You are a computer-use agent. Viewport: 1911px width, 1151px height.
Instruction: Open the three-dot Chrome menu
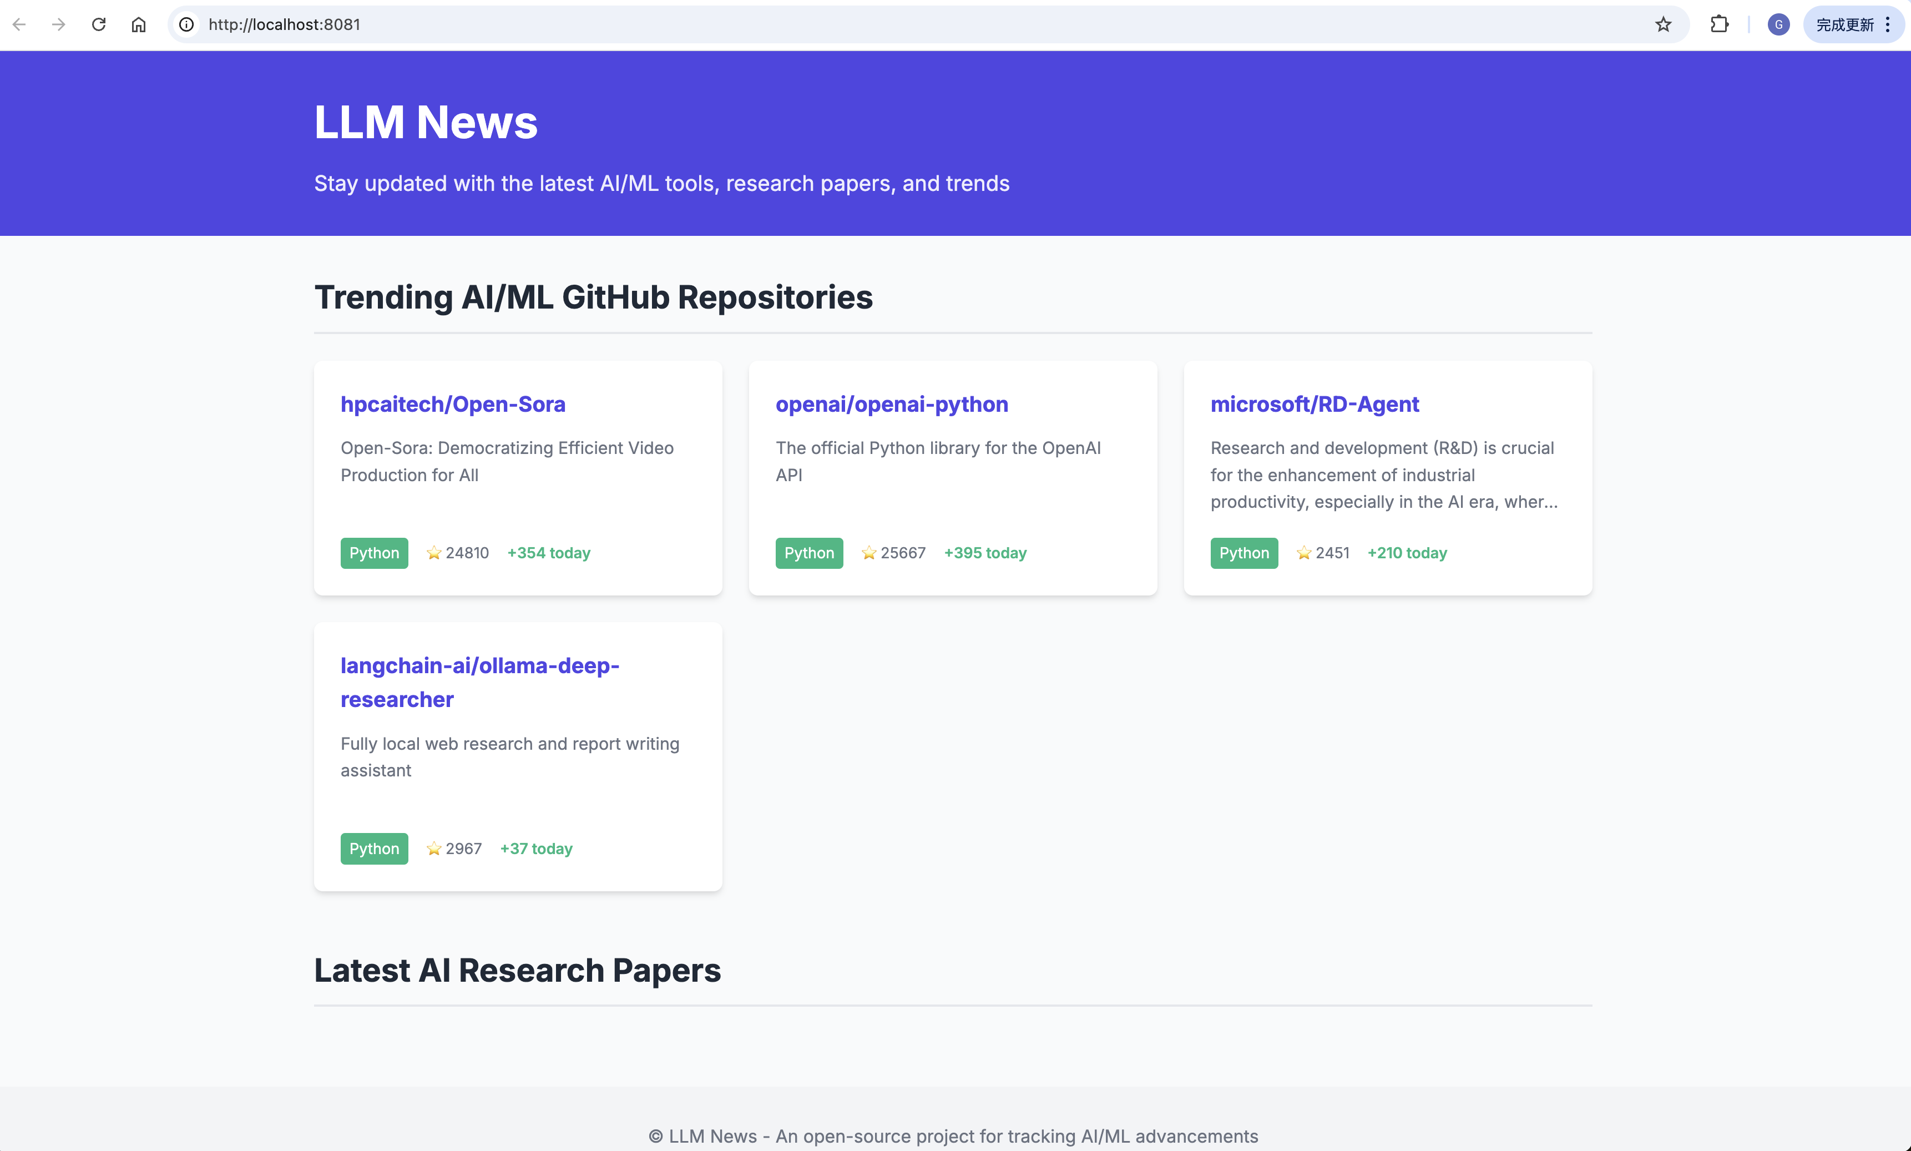(x=1888, y=25)
